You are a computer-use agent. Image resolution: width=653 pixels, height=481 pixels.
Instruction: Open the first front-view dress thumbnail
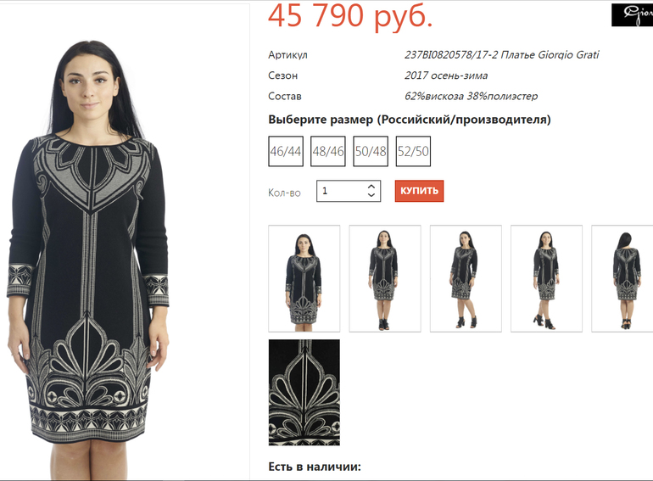(x=304, y=278)
